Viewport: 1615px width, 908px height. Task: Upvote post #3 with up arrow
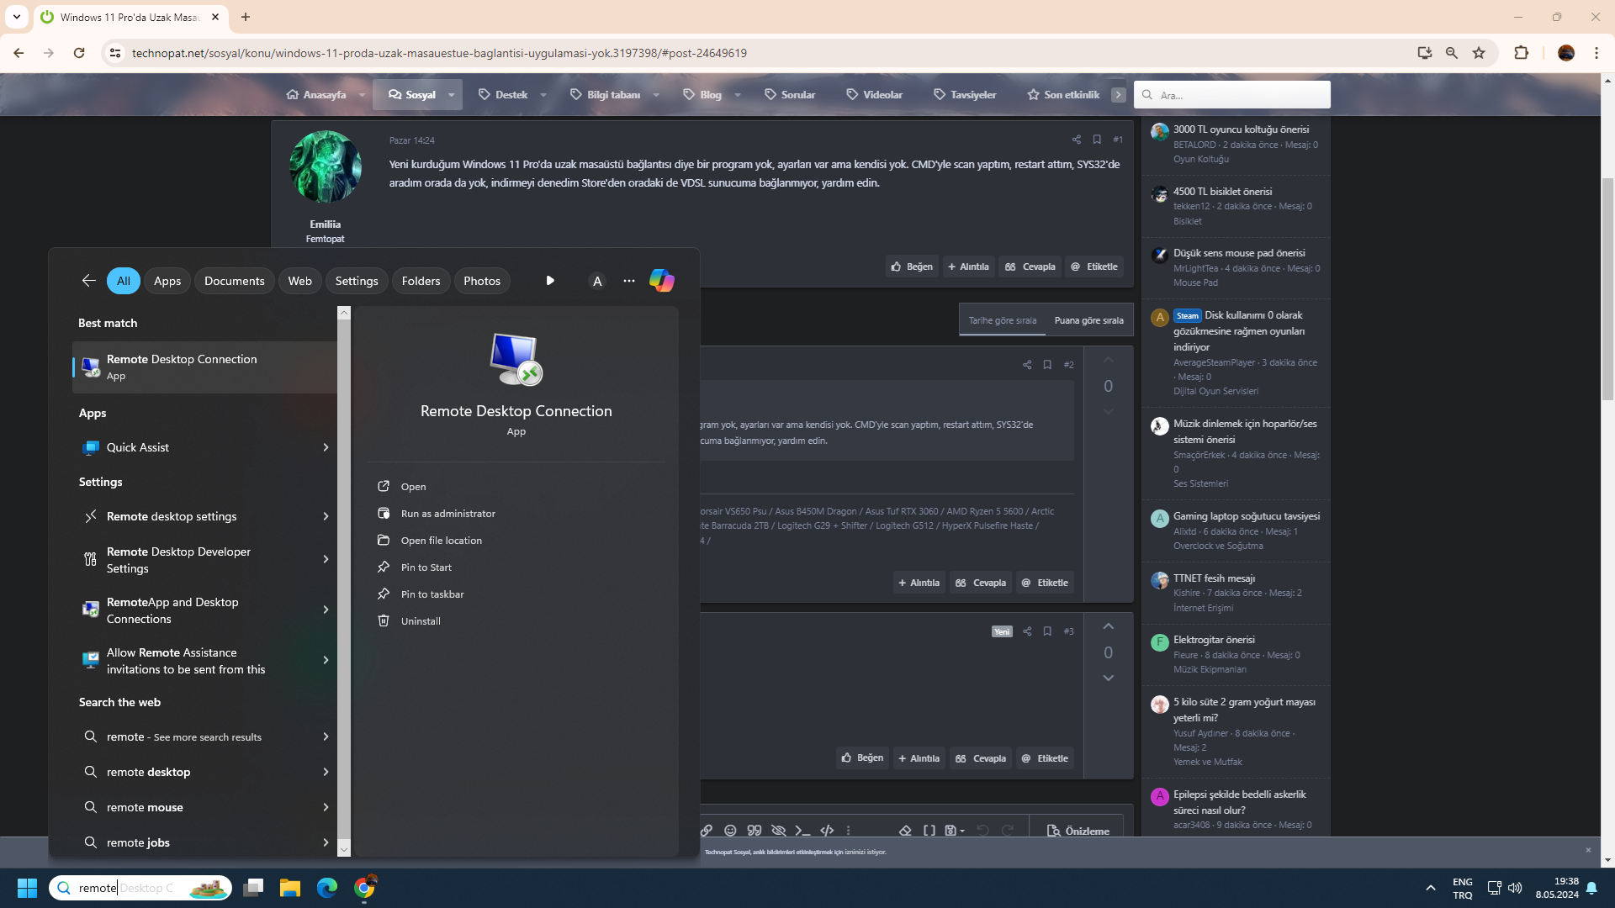click(x=1108, y=626)
